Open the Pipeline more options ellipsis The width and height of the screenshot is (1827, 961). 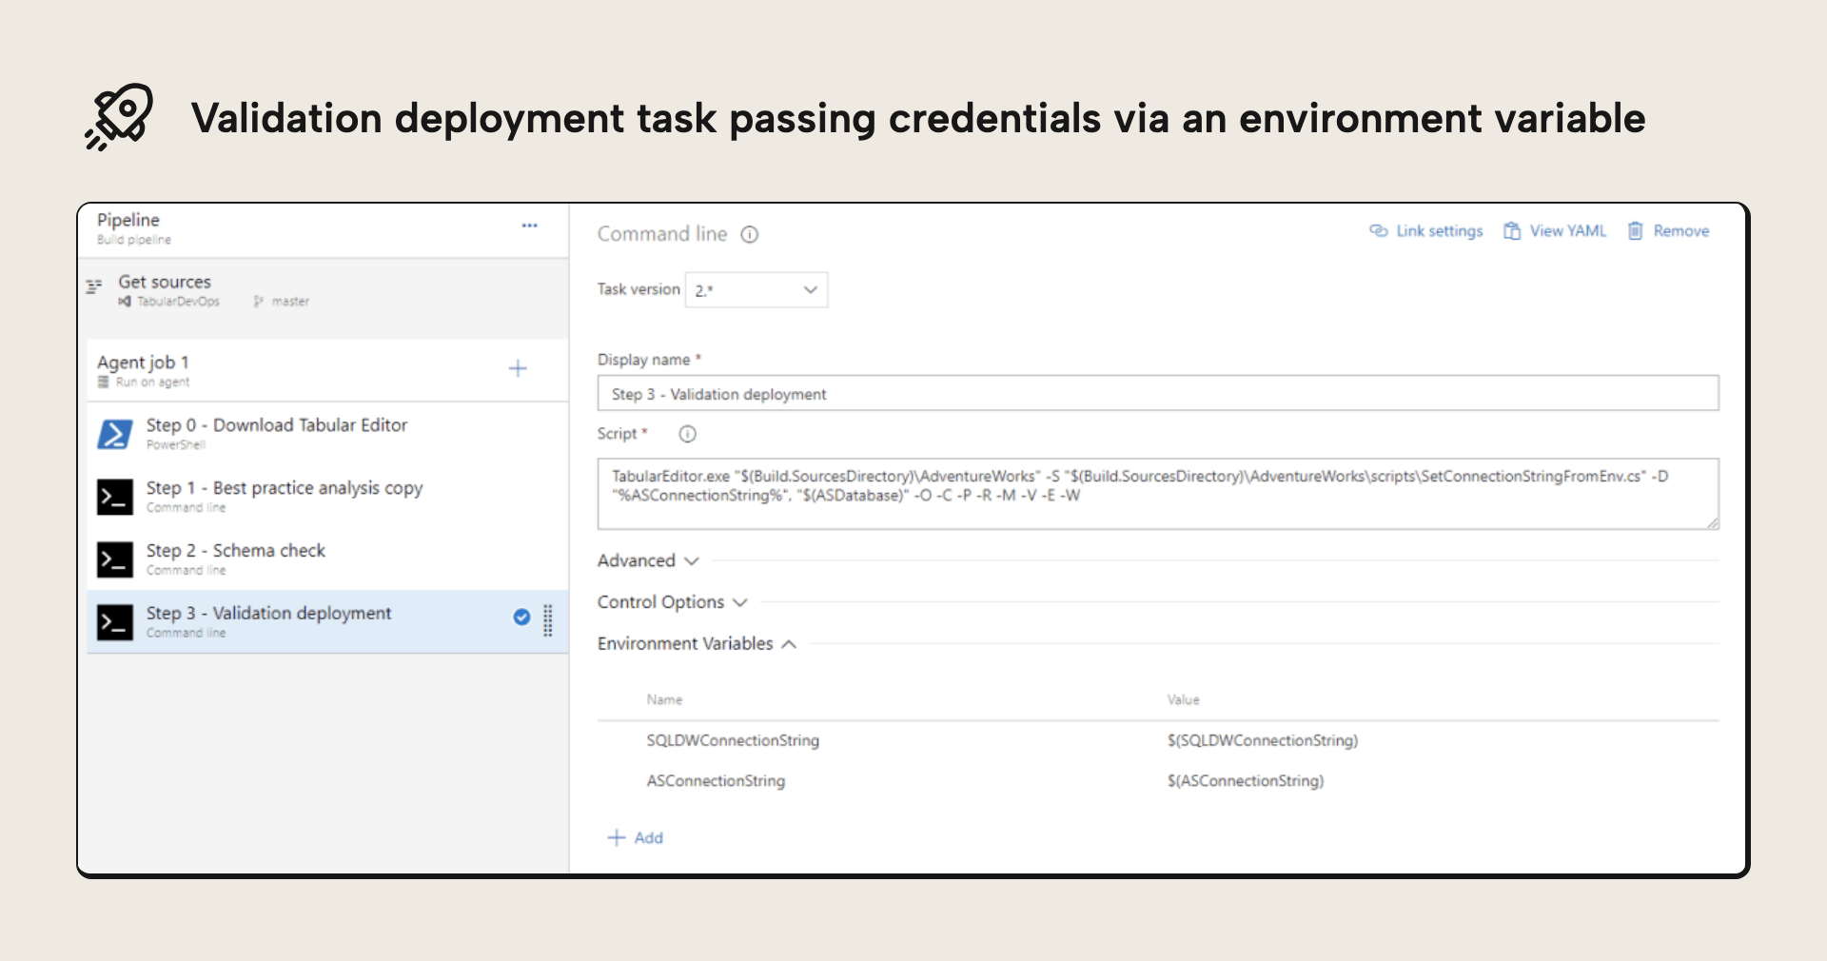click(529, 226)
